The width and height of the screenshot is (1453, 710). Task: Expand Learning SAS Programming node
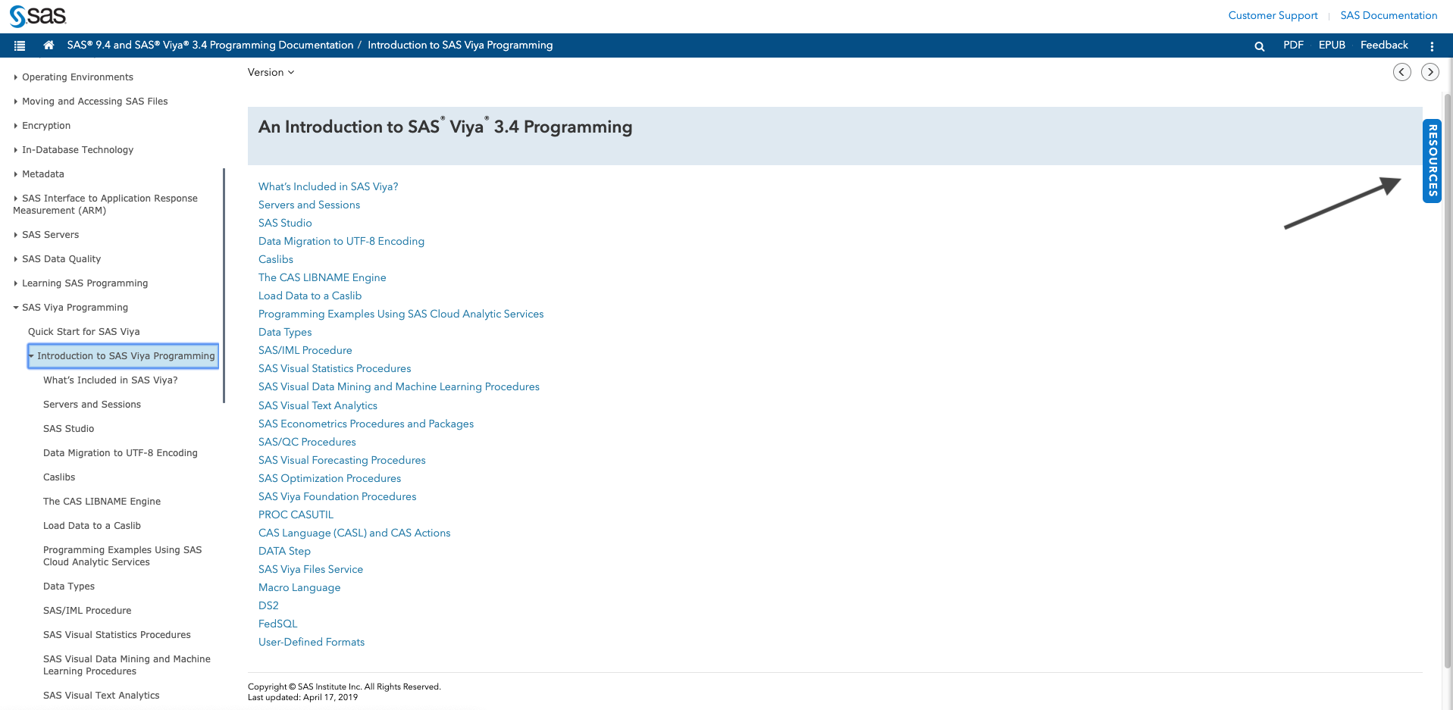[x=15, y=283]
